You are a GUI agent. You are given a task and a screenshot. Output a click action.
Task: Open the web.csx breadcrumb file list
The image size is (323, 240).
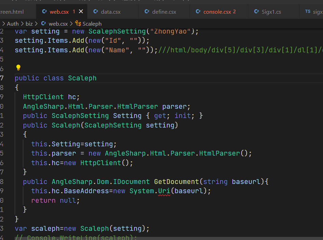click(x=58, y=24)
